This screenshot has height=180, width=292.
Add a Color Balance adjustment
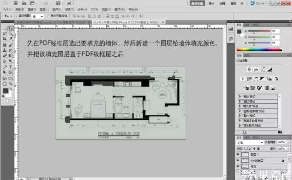pyautogui.click(x=256, y=79)
